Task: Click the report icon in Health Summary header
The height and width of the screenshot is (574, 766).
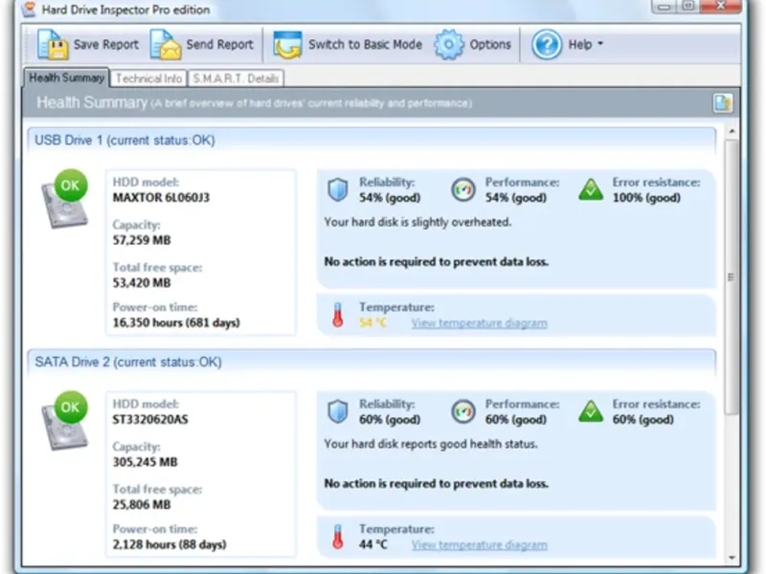Action: pos(723,103)
